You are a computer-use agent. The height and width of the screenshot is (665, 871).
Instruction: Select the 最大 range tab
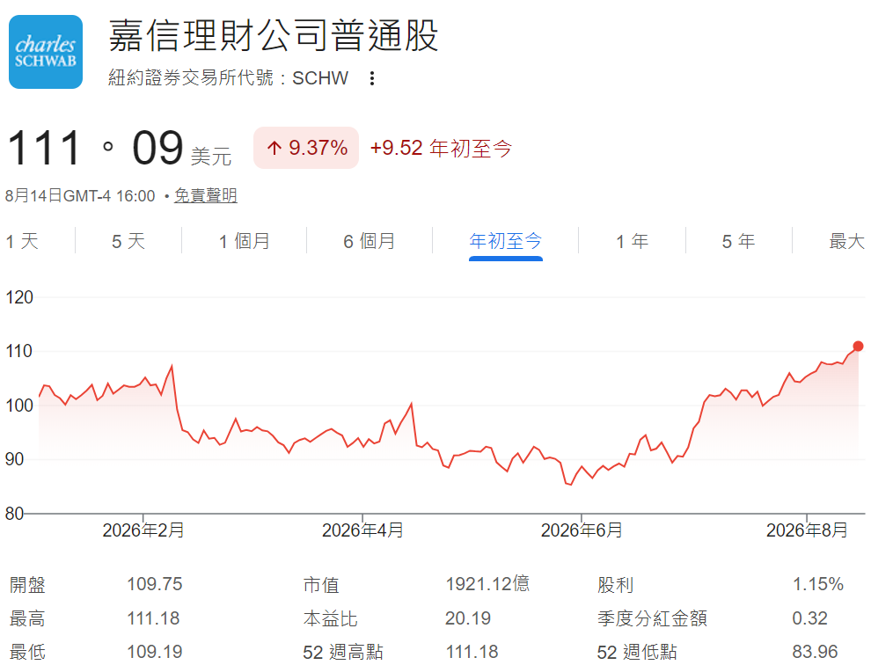[847, 241]
